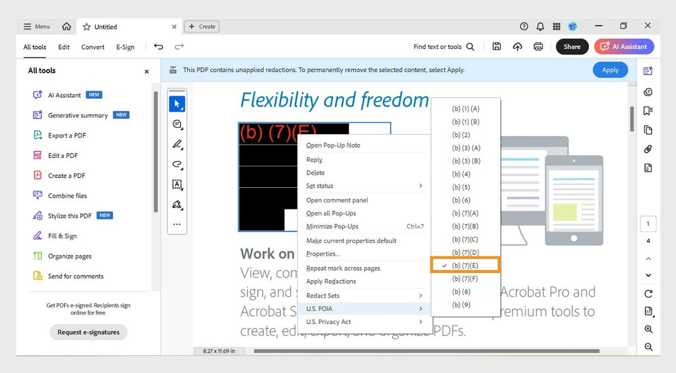Open the Attachments paperclip panel

[x=648, y=148]
